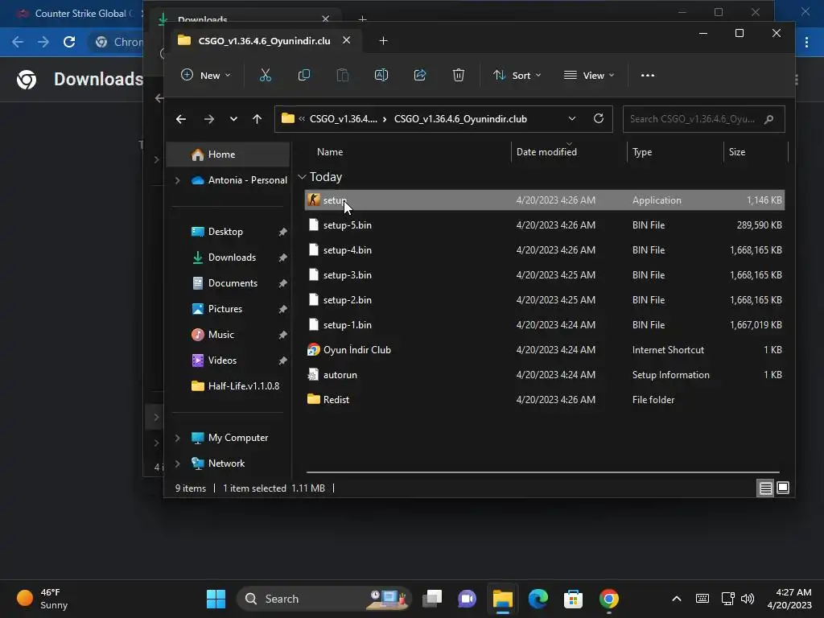Open the Chat app on taskbar
Viewport: 824px width, 618px height.
tap(467, 599)
